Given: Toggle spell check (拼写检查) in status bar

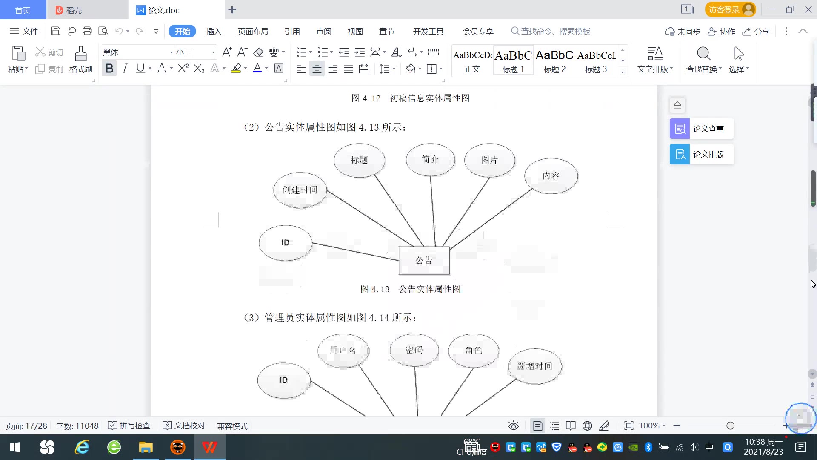Looking at the screenshot, I should pos(129,425).
